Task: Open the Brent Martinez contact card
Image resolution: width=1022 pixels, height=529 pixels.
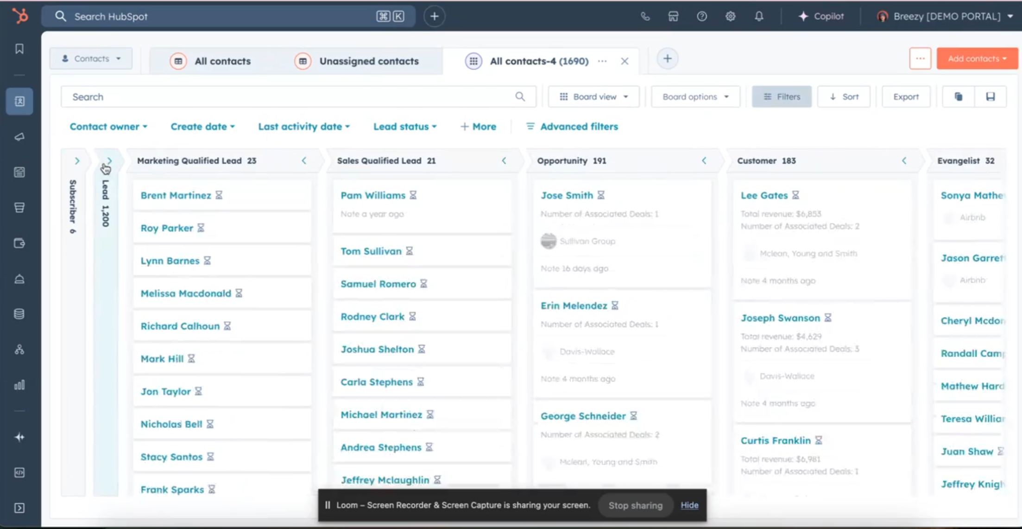Action: [176, 195]
